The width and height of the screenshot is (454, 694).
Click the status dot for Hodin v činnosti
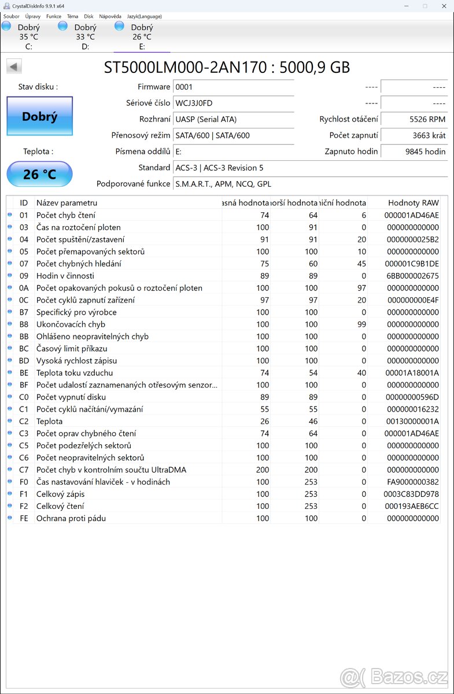[x=9, y=275]
